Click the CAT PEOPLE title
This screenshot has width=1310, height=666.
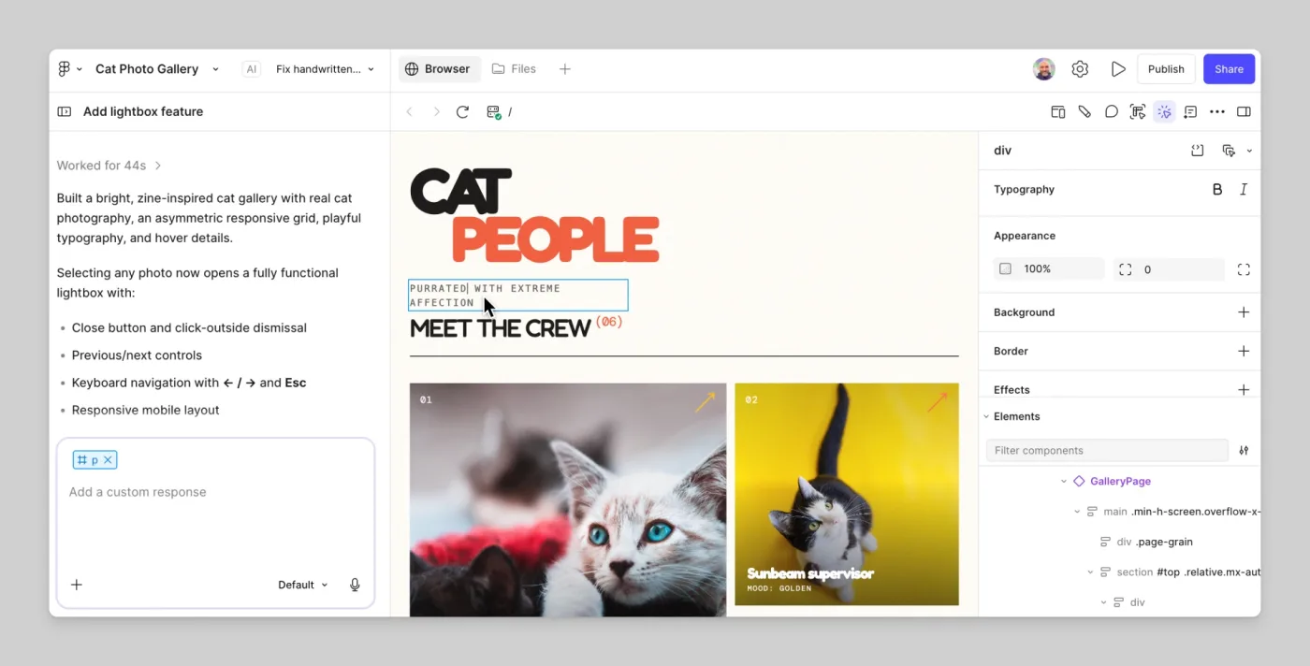(534, 216)
